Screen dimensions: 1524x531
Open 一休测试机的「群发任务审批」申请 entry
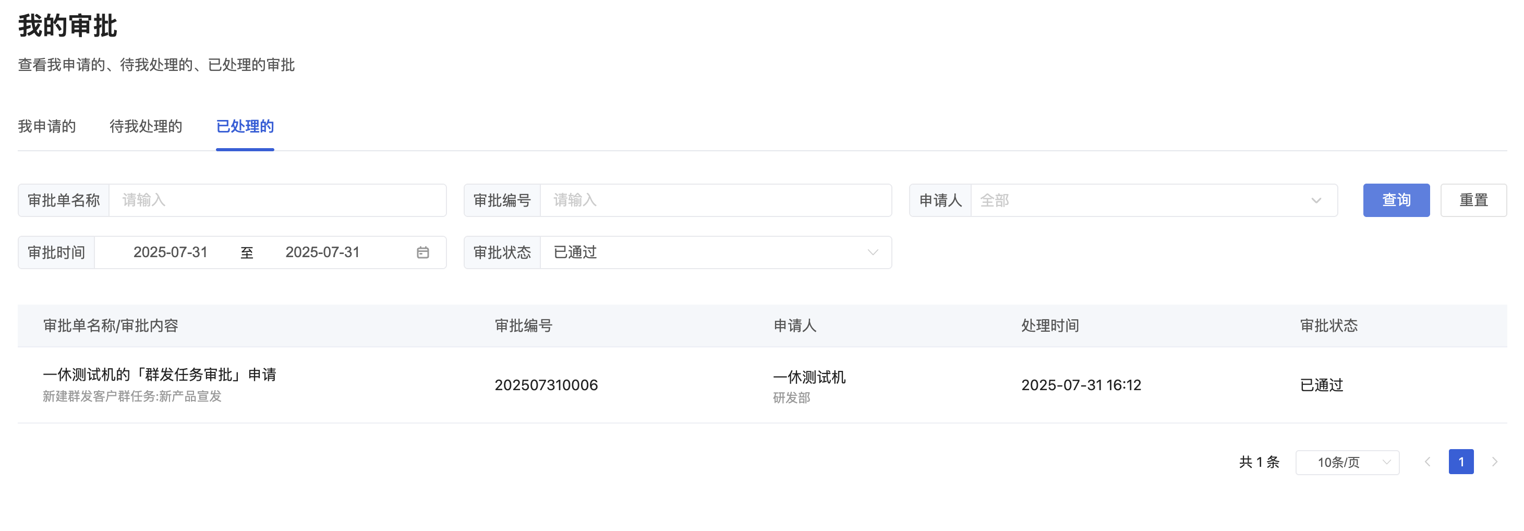coord(160,375)
